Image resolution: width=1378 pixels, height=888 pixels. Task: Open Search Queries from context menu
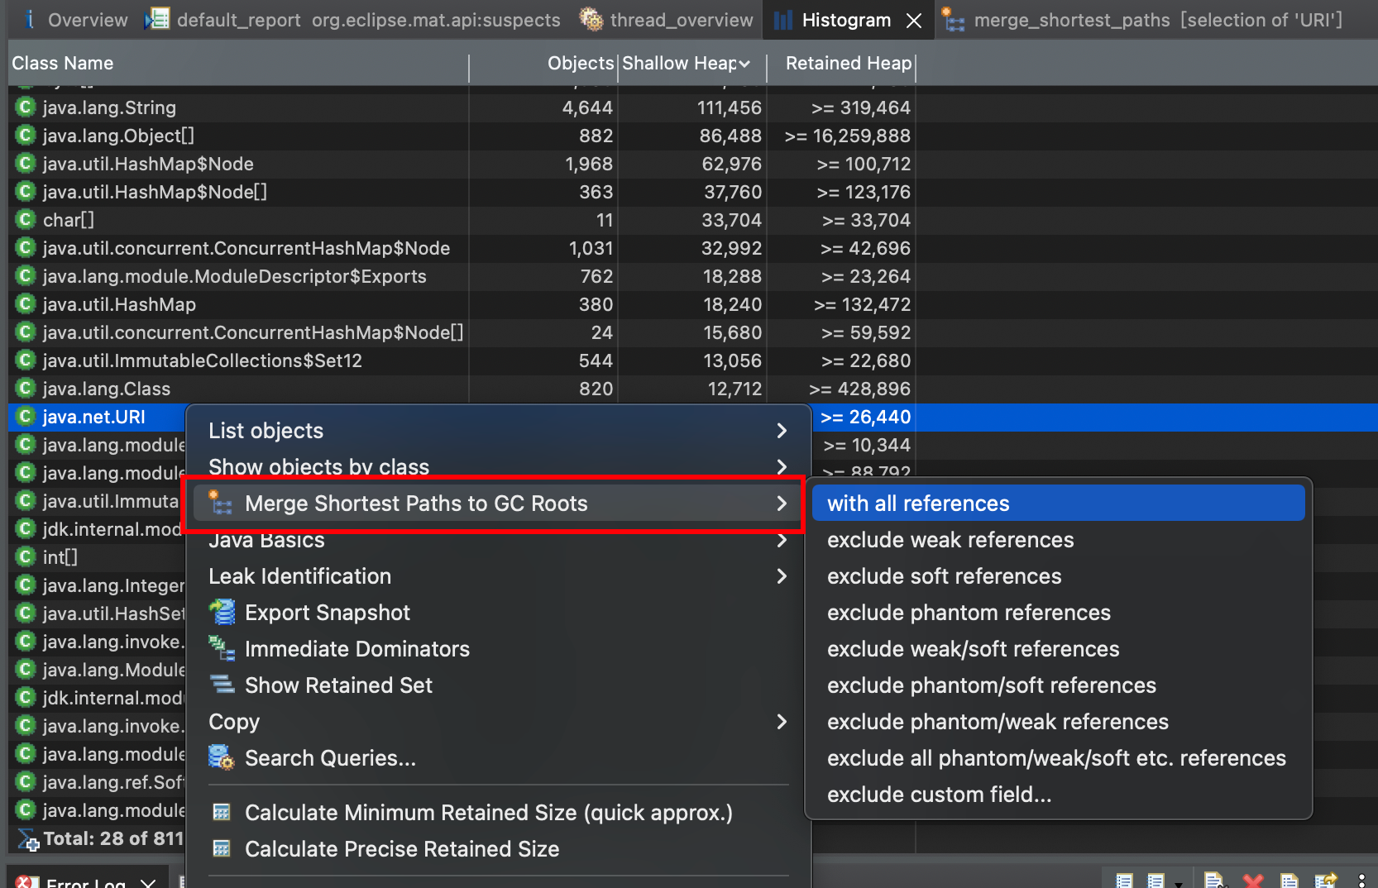pos(498,758)
